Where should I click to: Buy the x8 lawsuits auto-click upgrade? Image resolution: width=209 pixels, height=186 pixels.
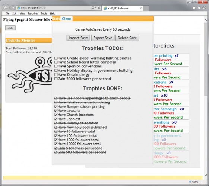[171, 73]
